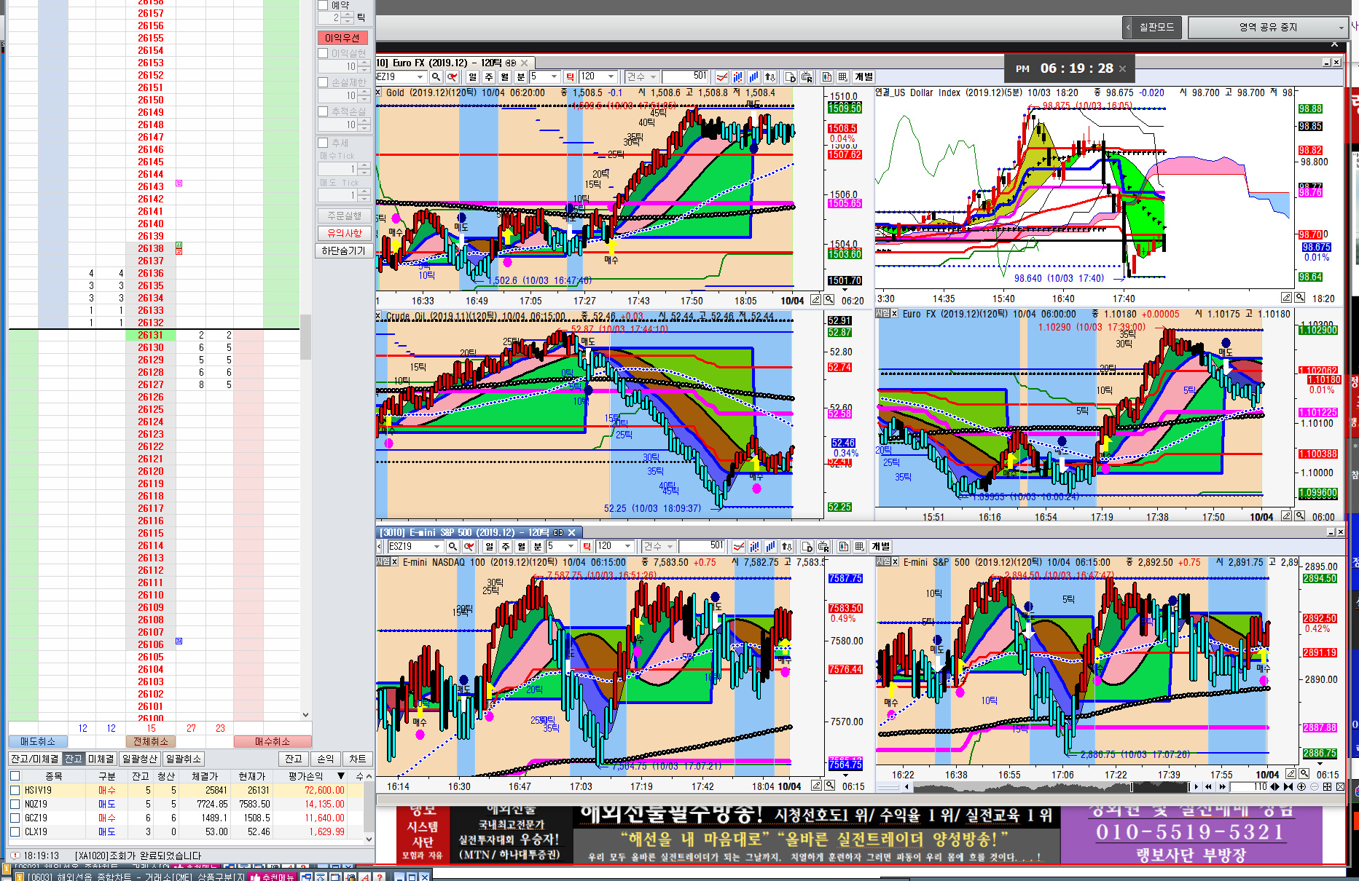Collapse the E-mini S&P toolbar using the left chevron

coord(380,547)
